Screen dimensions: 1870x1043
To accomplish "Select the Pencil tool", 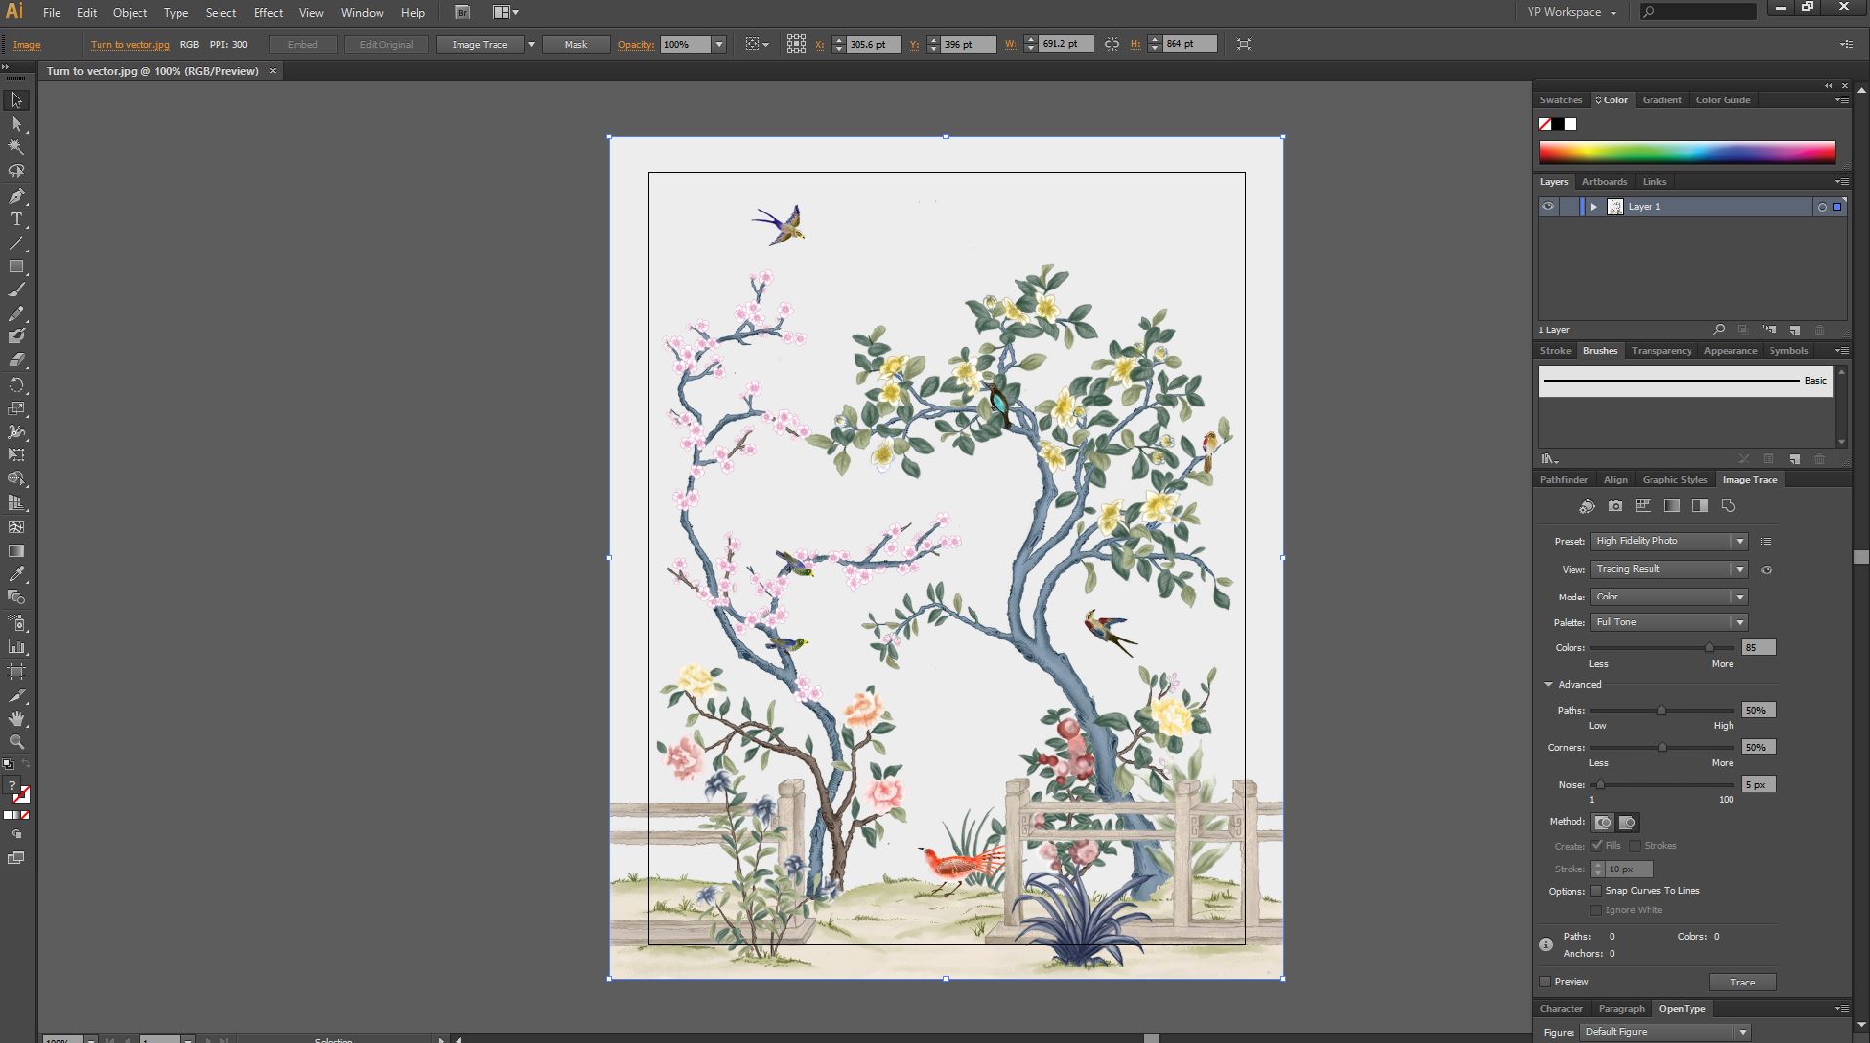I will pos(17,314).
